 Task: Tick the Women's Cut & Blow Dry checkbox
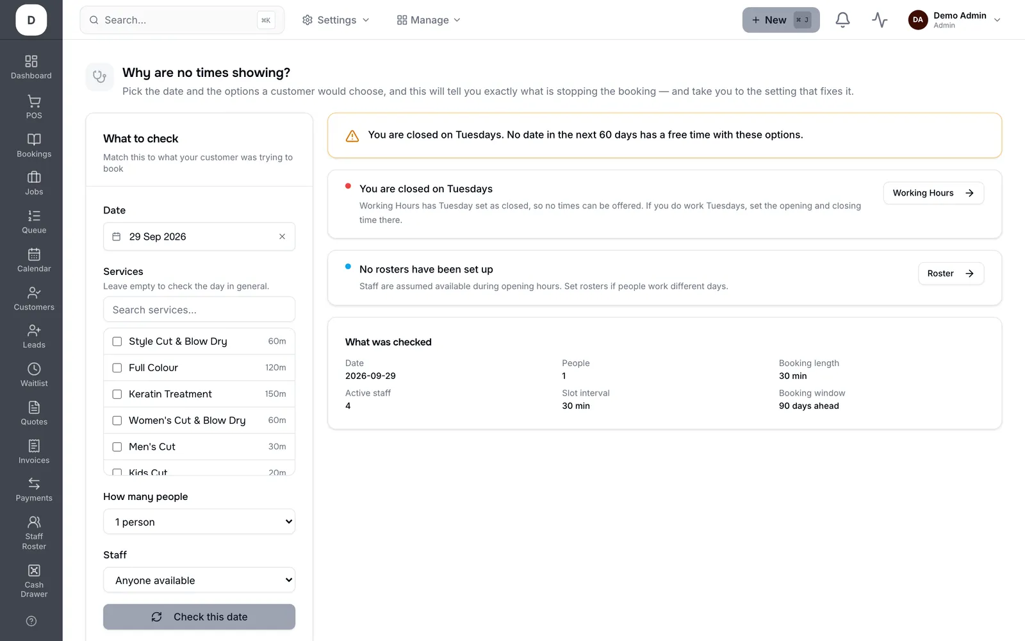pos(117,420)
